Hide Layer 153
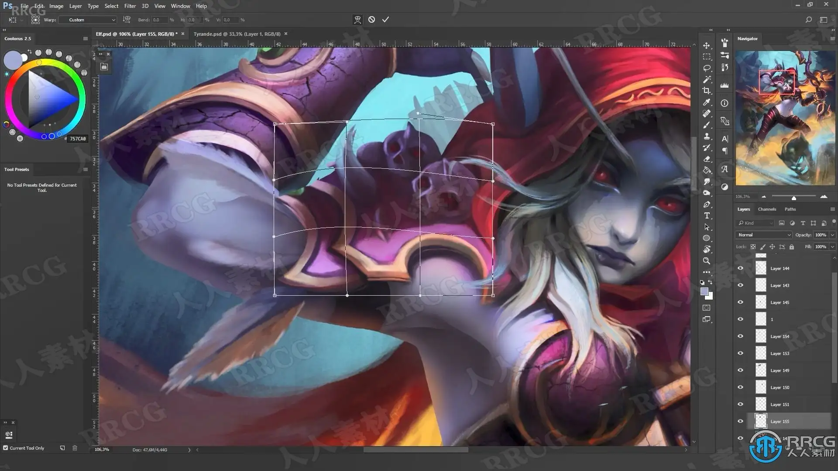 click(740, 353)
